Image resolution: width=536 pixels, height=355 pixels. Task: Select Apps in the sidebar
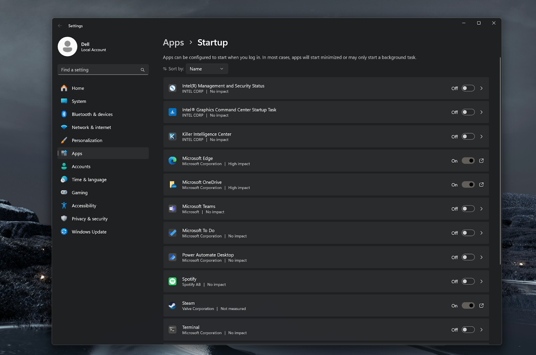(103, 154)
